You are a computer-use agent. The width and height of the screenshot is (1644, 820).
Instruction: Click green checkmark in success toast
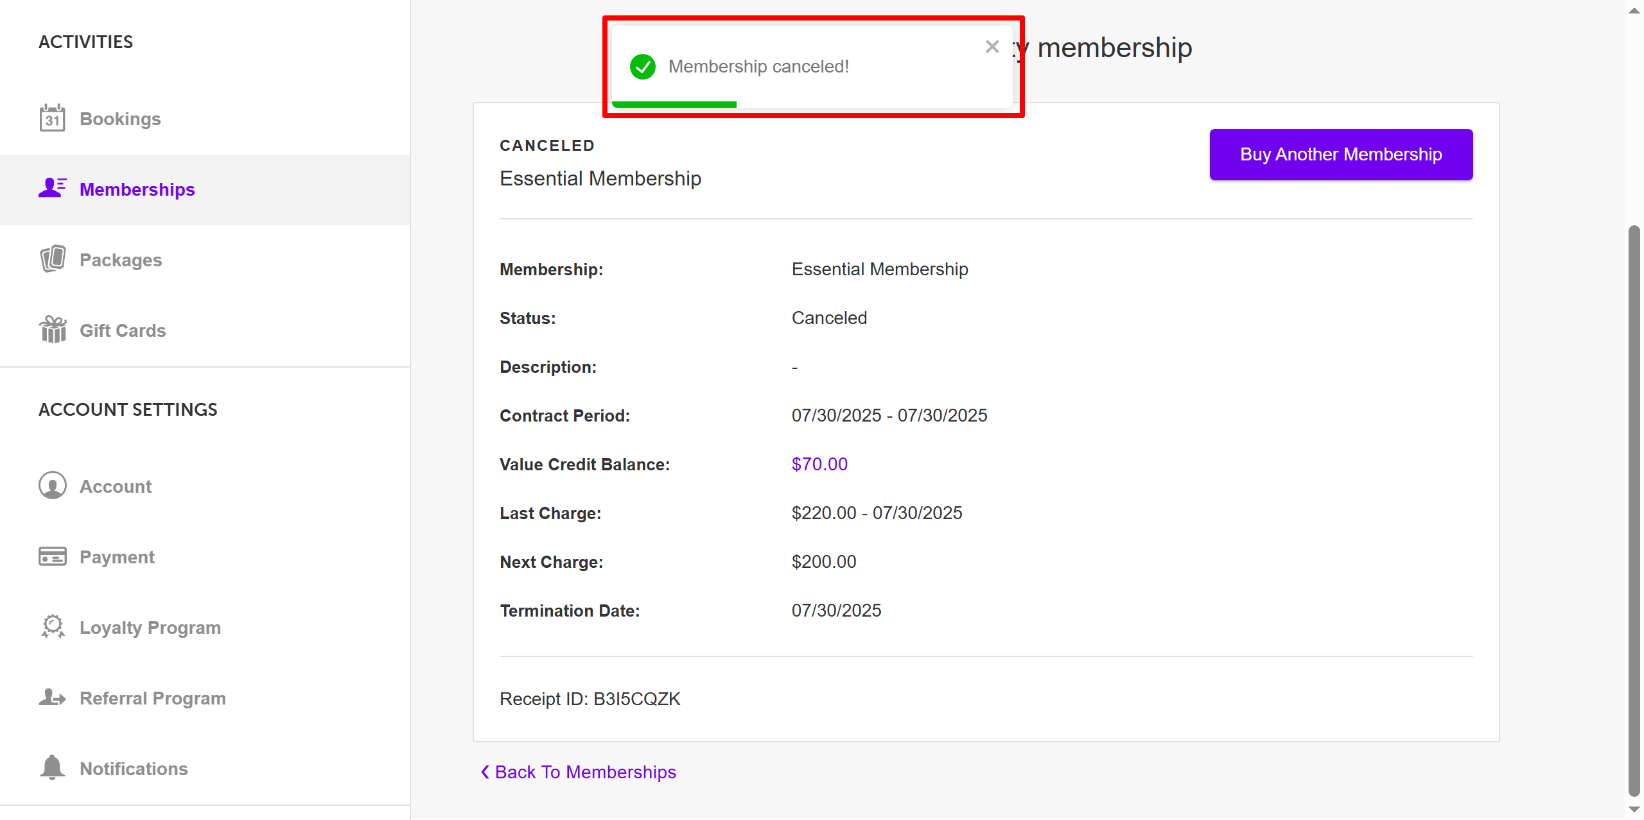pyautogui.click(x=642, y=67)
